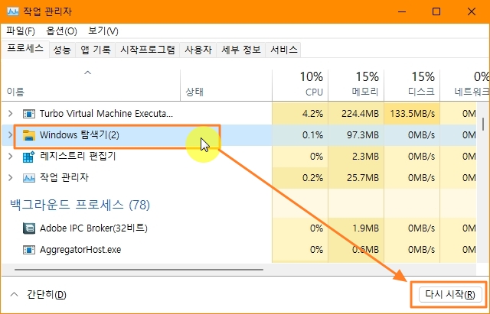This screenshot has height=314, width=490.
Task: Sort by the 네트워크 column header
Action: coord(465,85)
